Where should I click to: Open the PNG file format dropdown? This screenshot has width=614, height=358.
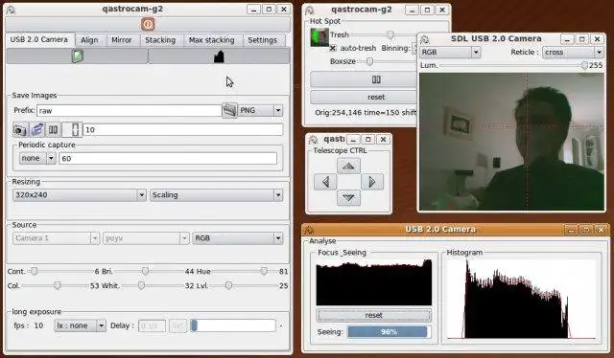[x=260, y=110]
